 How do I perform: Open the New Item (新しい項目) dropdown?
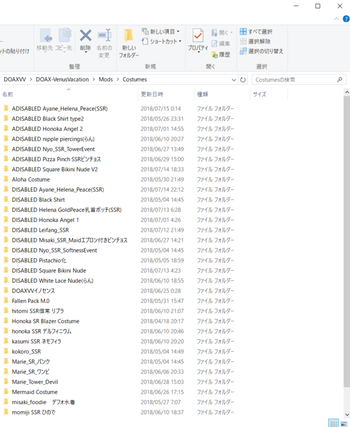pyautogui.click(x=161, y=31)
